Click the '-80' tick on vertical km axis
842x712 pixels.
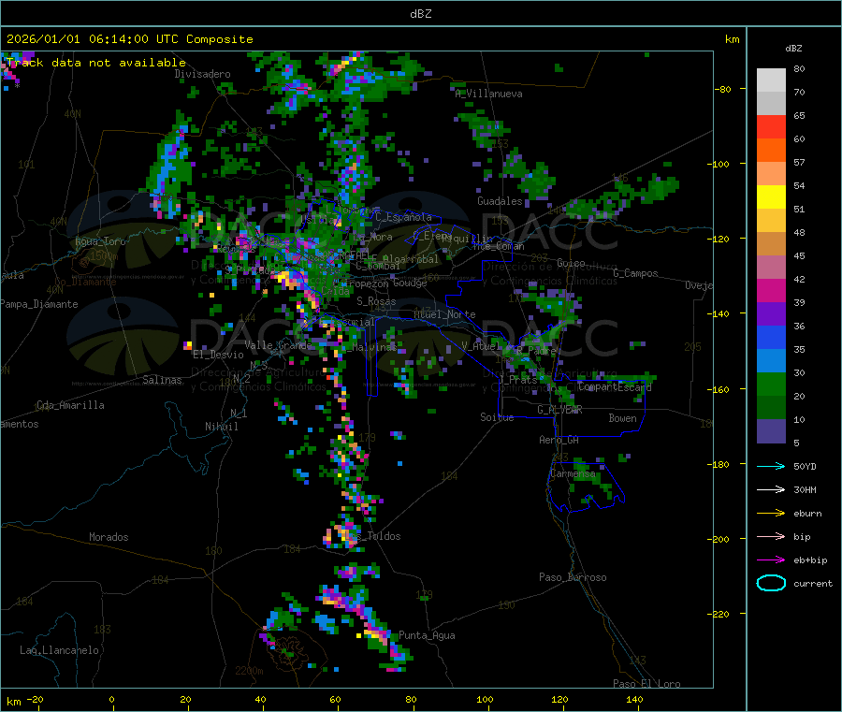point(723,89)
